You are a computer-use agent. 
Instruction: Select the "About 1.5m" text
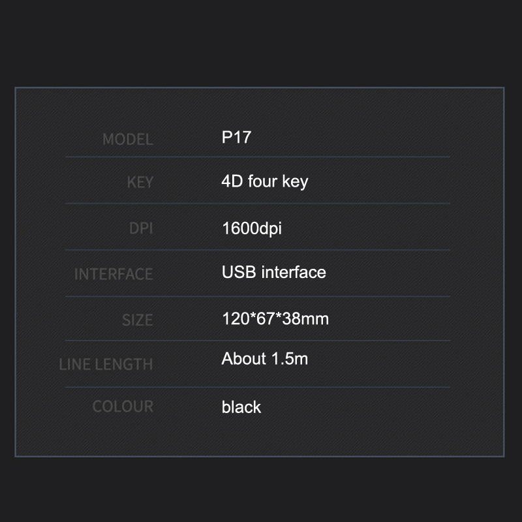(x=264, y=359)
